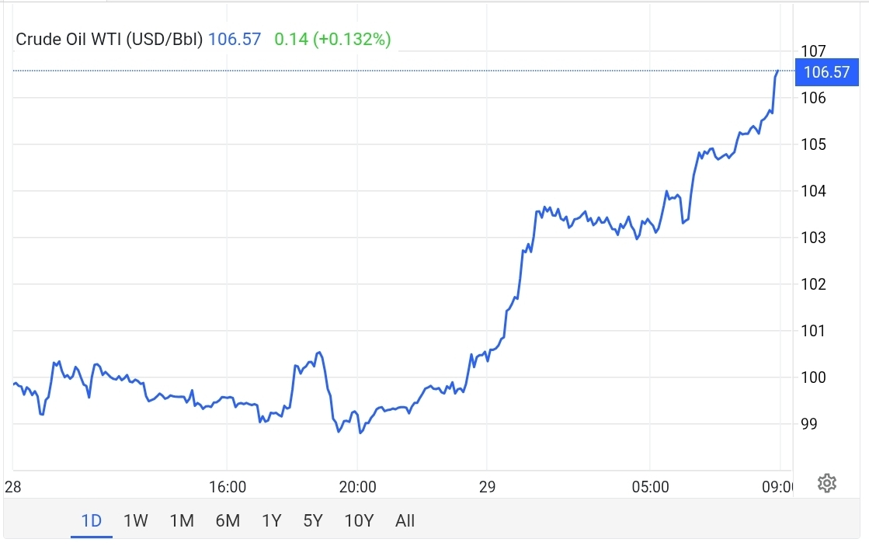Click the 106.57 price in the header
The width and height of the screenshot is (869, 546).
point(235,39)
